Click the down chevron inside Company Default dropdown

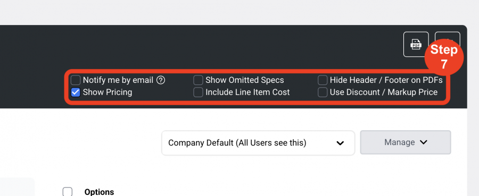pos(340,143)
